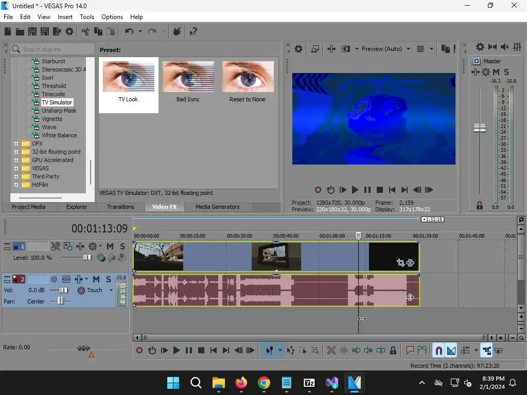Click the Undo arrow
Image resolution: width=527 pixels, height=395 pixels.
(x=129, y=31)
